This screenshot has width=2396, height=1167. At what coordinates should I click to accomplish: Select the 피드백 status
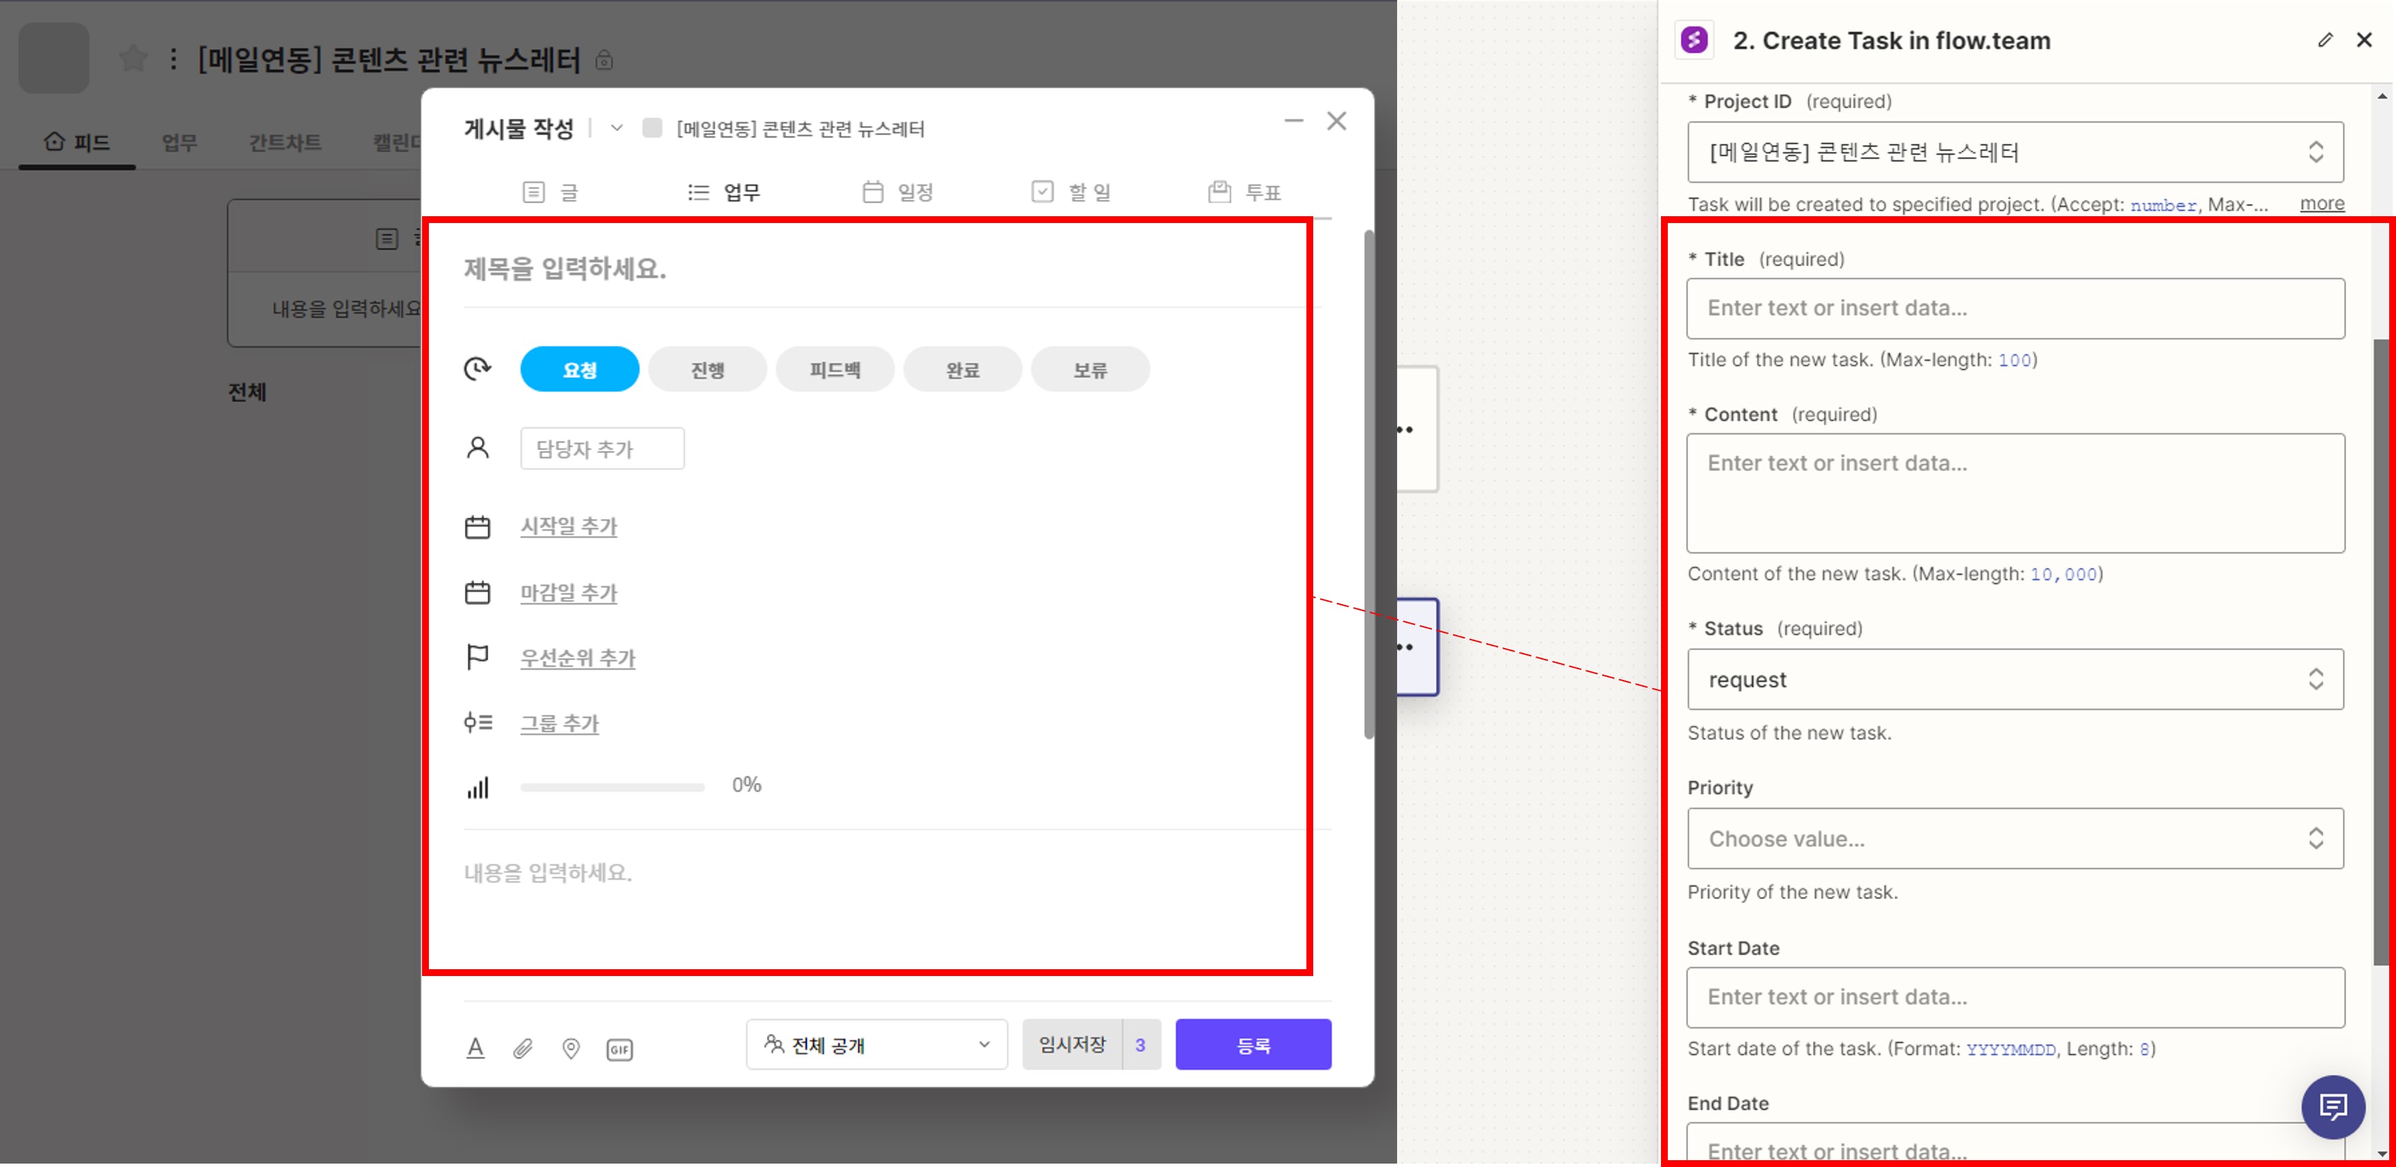pyautogui.click(x=835, y=370)
